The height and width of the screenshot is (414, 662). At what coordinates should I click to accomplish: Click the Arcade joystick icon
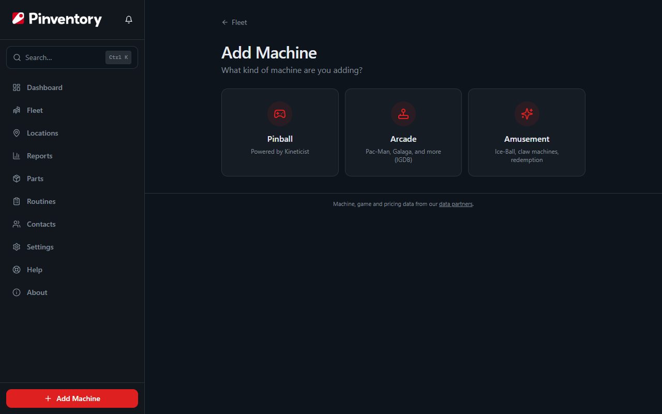click(x=403, y=114)
